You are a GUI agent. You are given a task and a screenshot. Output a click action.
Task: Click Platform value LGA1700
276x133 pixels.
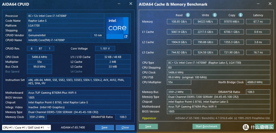(x=65, y=26)
